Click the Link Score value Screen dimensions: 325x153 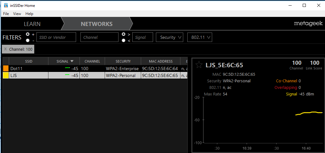pos(315,63)
